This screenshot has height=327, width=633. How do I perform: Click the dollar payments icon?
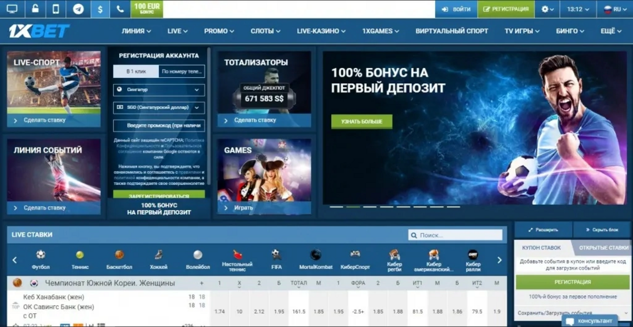pyautogui.click(x=100, y=9)
